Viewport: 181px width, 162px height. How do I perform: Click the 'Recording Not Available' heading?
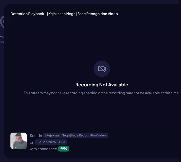click(102, 85)
